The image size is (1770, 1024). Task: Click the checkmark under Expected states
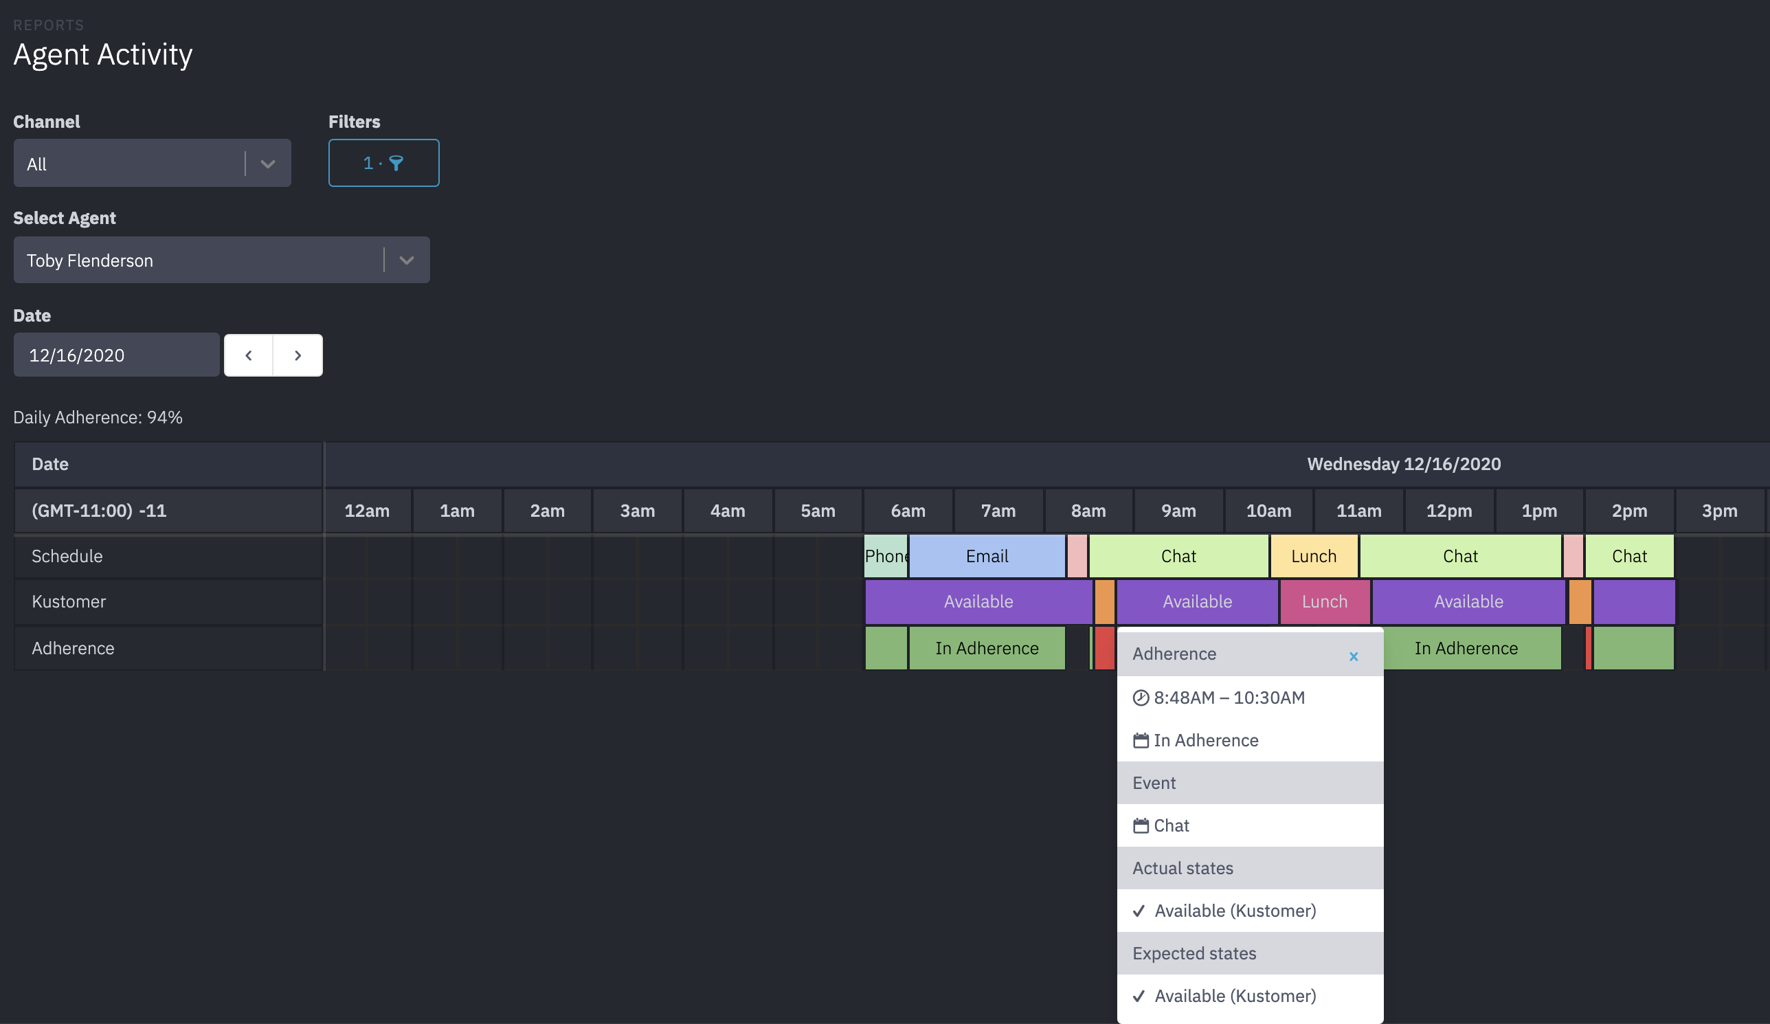point(1139,996)
